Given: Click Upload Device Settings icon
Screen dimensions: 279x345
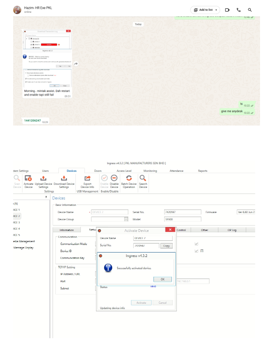Looking at the screenshot, I should tap(43, 182).
